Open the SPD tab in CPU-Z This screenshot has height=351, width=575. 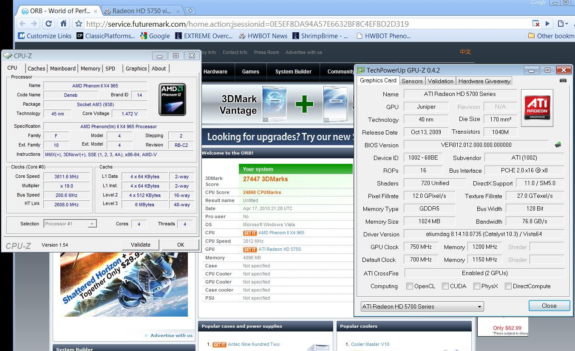(110, 68)
